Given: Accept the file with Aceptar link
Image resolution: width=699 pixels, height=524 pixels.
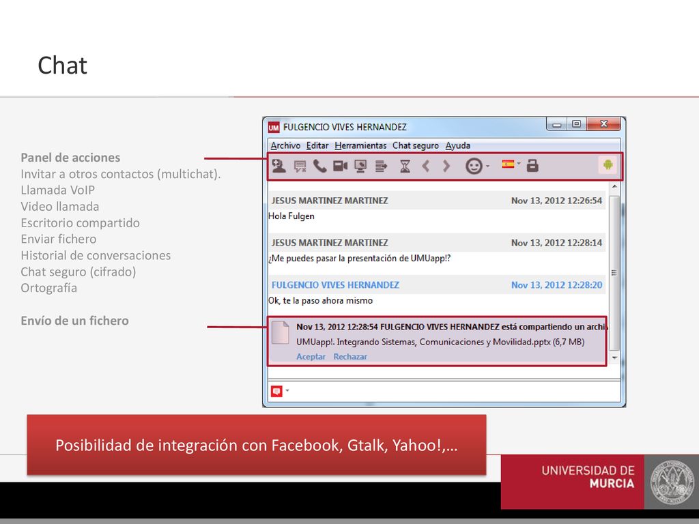Looking at the screenshot, I should point(311,357).
